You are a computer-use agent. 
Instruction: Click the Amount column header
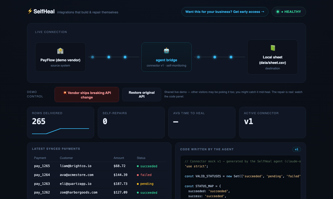(x=119, y=158)
